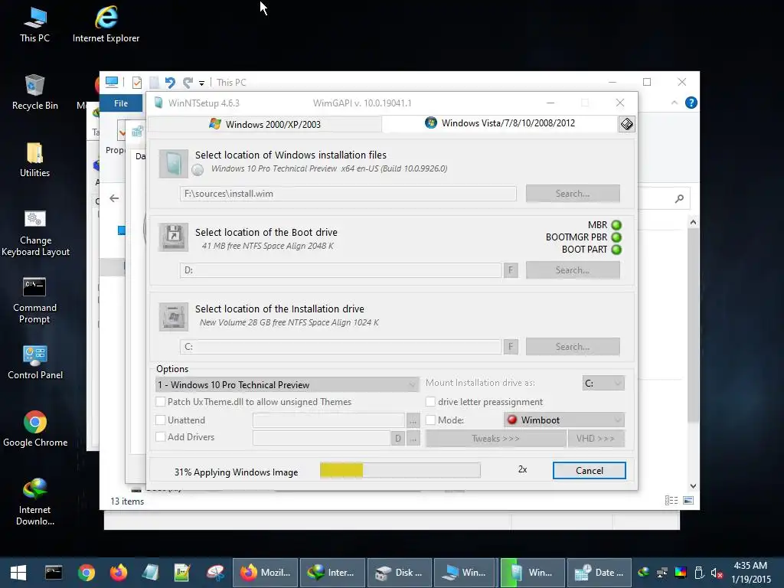The height and width of the screenshot is (588, 784).
Task: Expand the Explorer ribbon chevron
Action: click(675, 103)
